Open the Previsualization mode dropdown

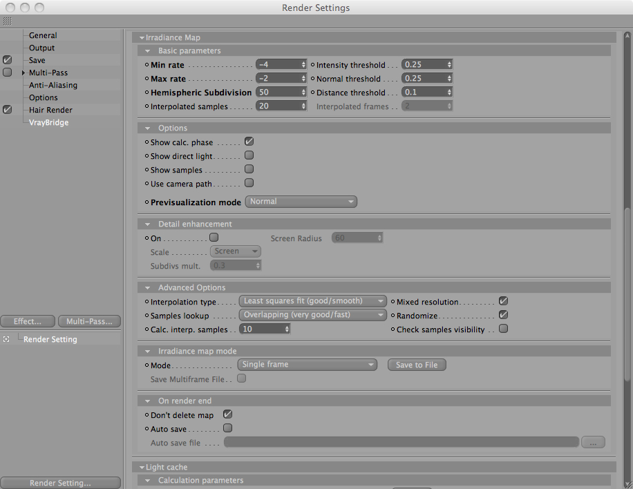[x=301, y=202]
